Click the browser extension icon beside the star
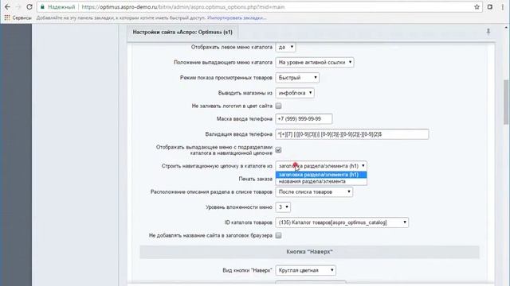 490,7
